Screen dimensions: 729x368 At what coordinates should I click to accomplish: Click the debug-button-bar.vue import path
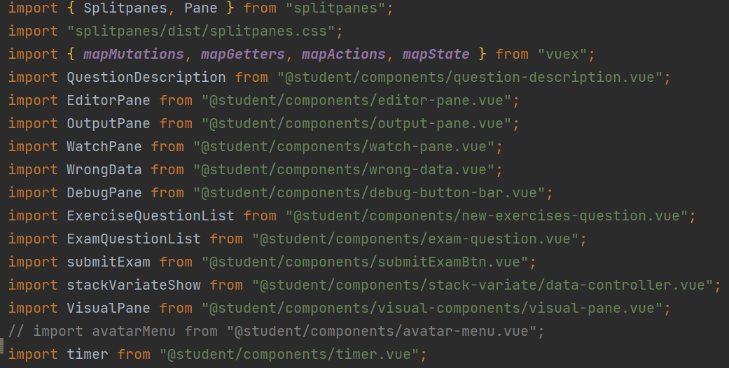(368, 193)
